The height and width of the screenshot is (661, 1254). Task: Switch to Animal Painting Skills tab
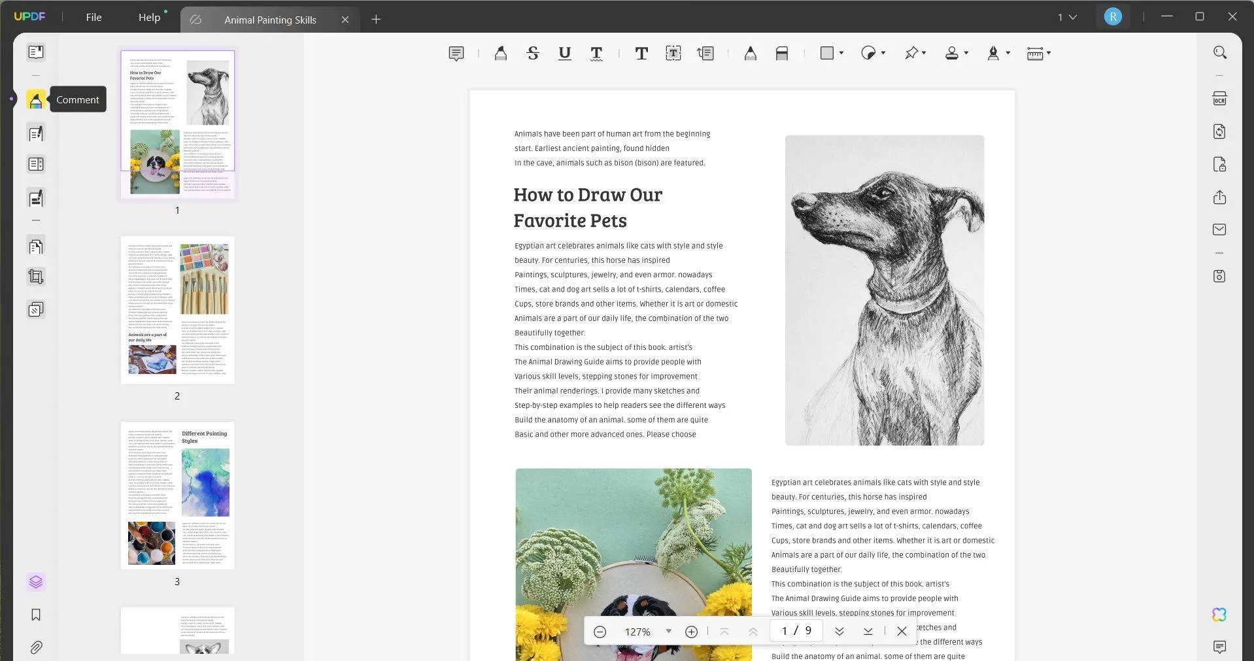pyautogui.click(x=270, y=20)
